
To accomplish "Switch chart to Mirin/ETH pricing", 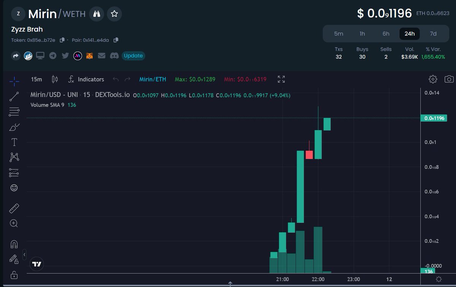I will [x=153, y=79].
